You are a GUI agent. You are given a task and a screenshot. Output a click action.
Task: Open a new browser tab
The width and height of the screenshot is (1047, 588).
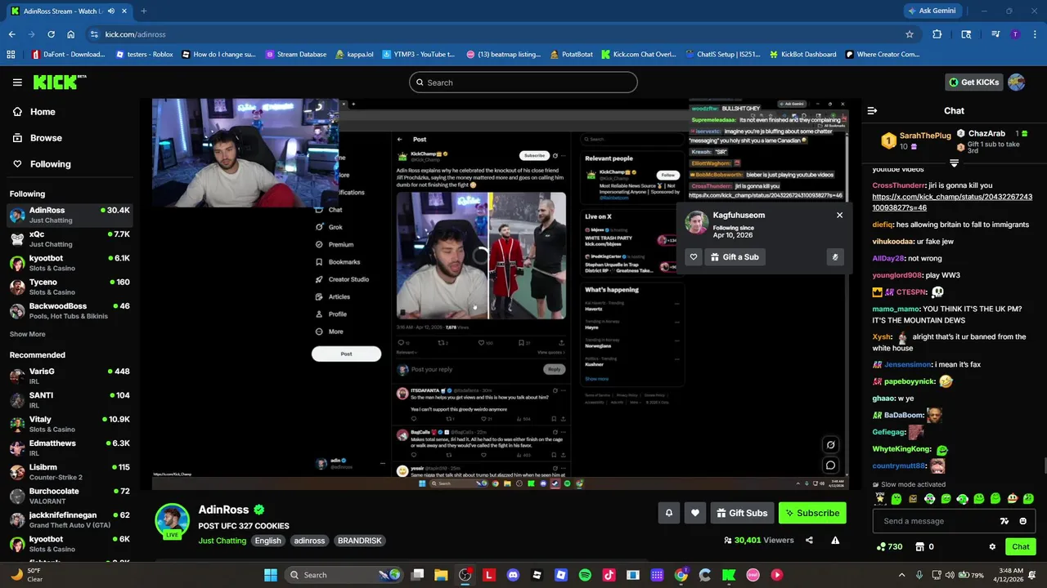click(143, 11)
